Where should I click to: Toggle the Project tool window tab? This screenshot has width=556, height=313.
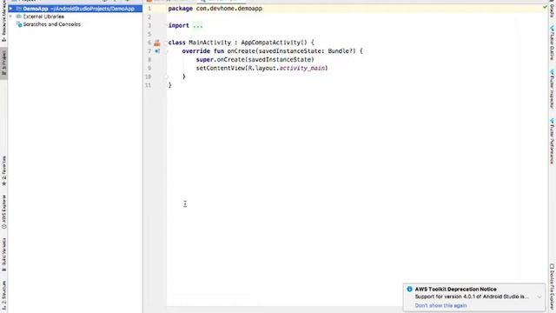(3, 63)
